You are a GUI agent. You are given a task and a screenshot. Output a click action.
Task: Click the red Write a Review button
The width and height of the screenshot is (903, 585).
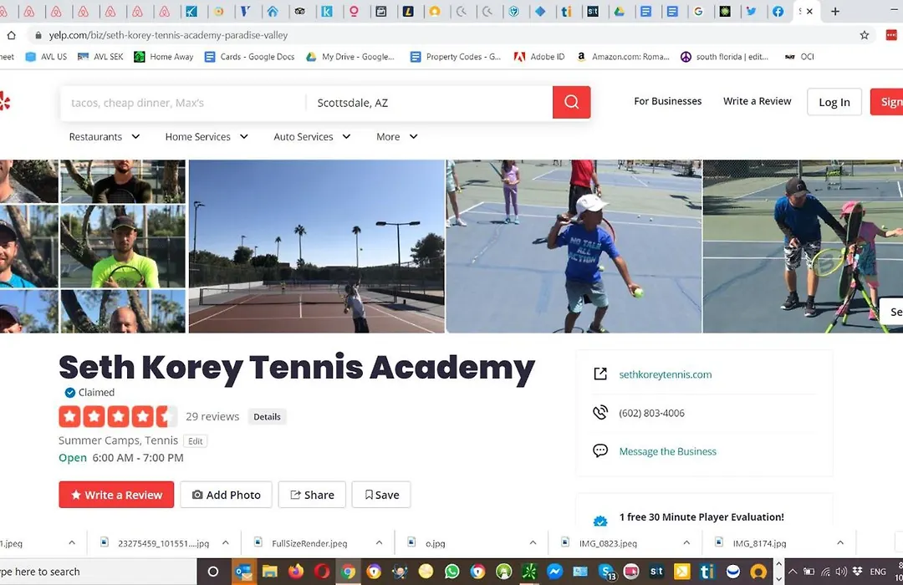click(x=116, y=495)
